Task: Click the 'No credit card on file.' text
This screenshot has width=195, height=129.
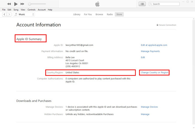Action: pyautogui.click(x=77, y=51)
